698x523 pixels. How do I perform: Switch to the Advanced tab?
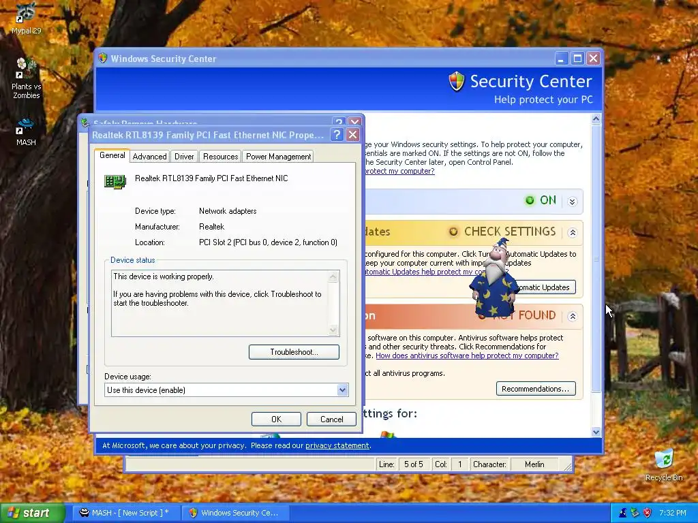pyautogui.click(x=149, y=157)
